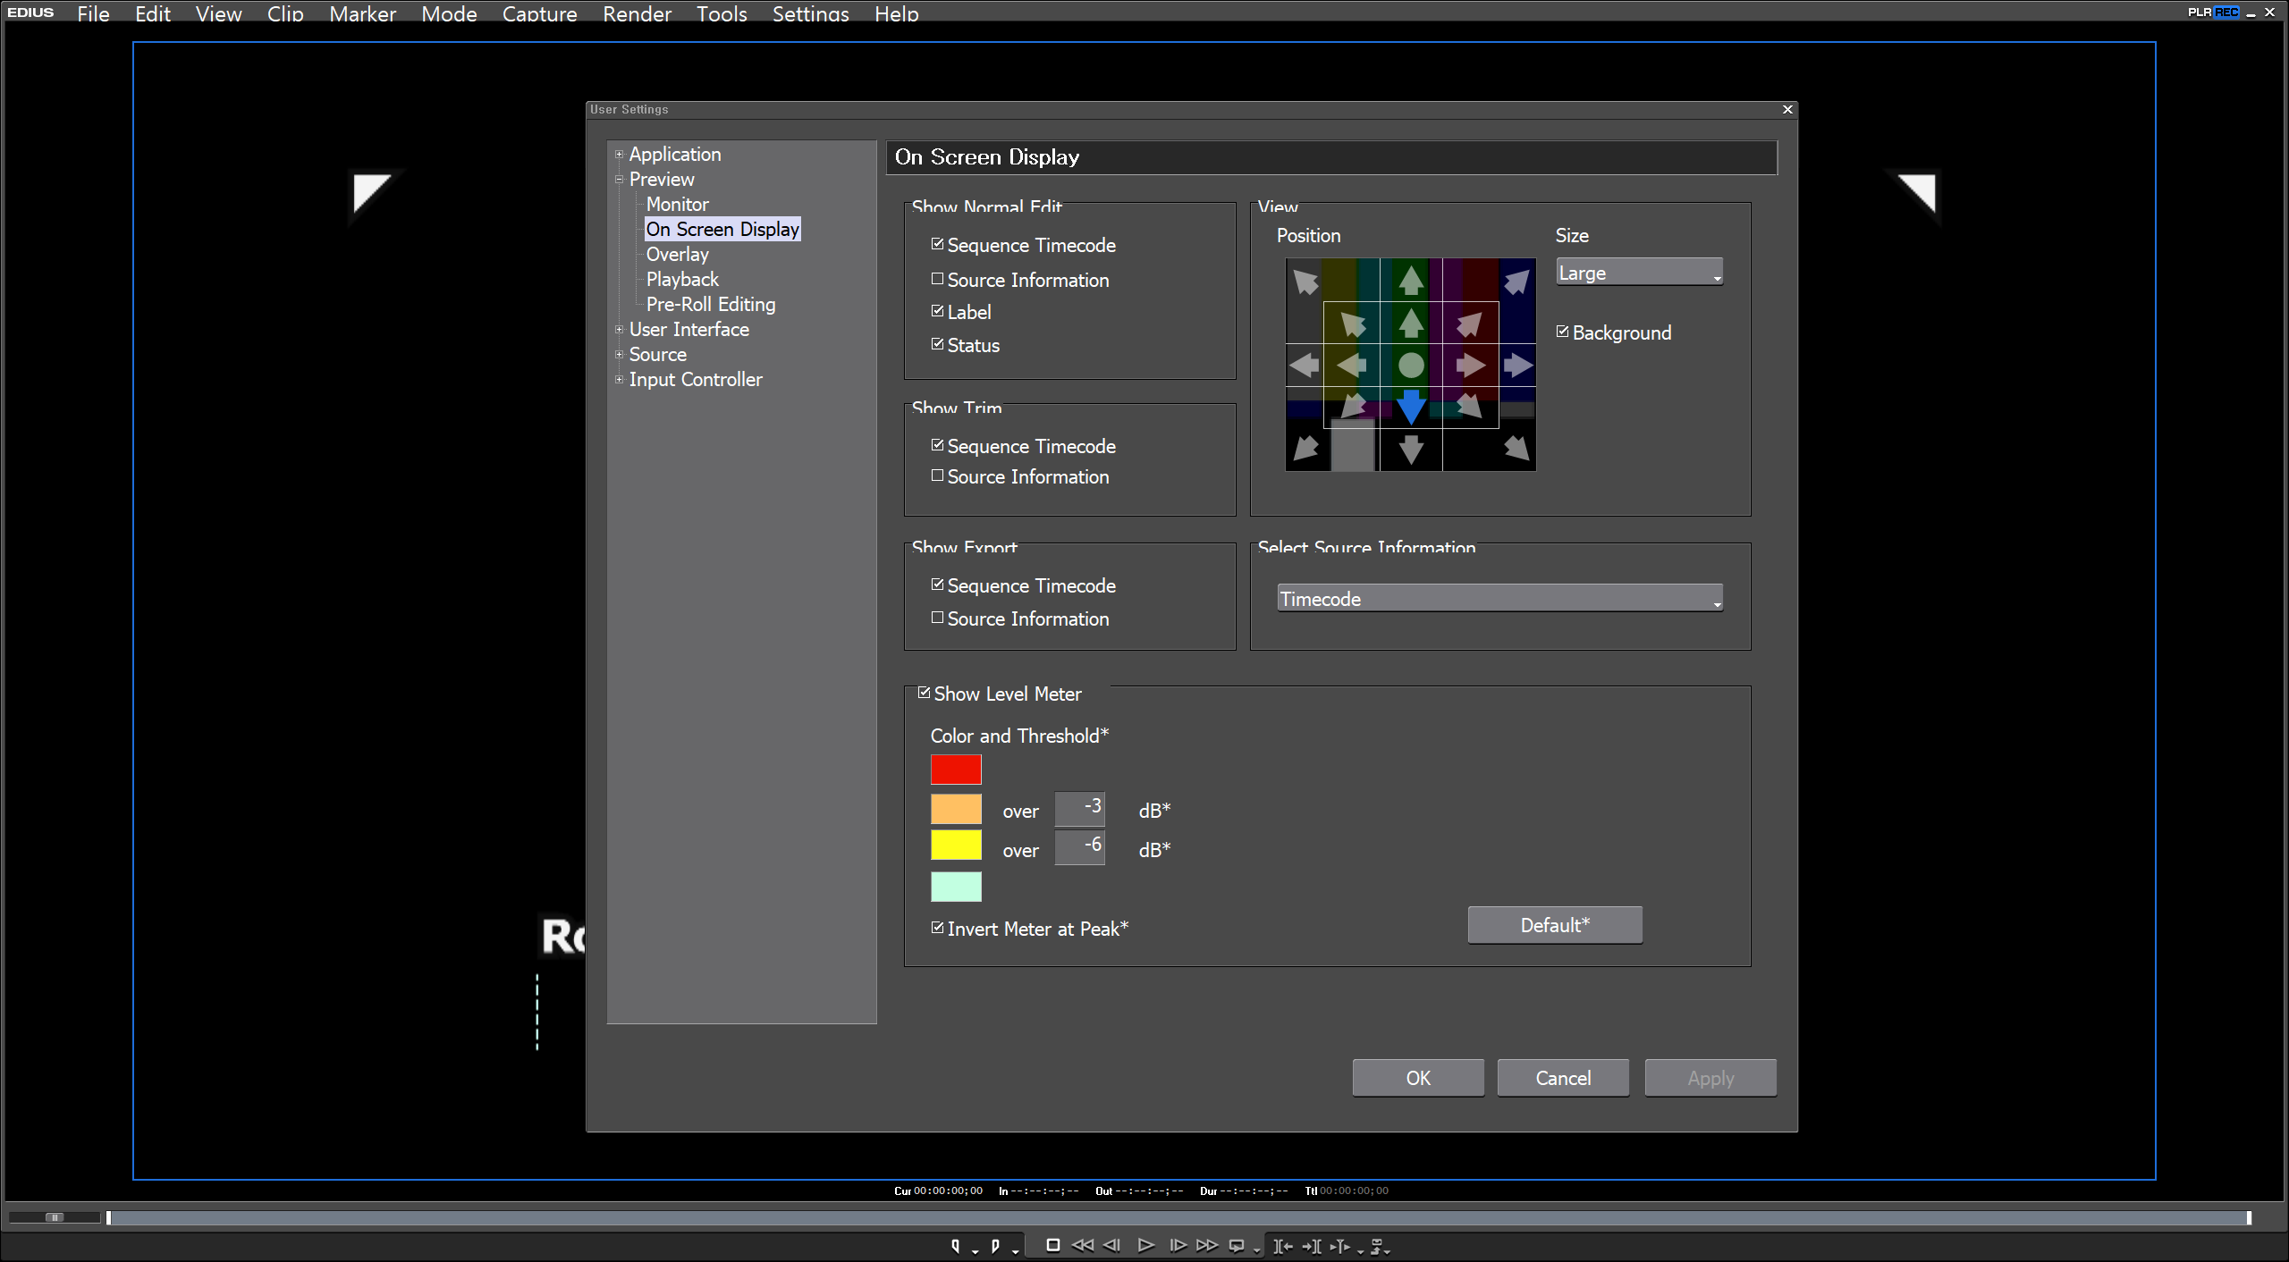Toggle the Invert Meter at Peak checkbox

(x=937, y=928)
